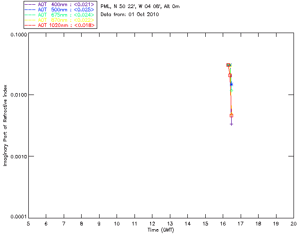The height and width of the screenshot is (242, 302).
Task: Click the 0.0001 y-axis tick label
Action: pos(18,217)
